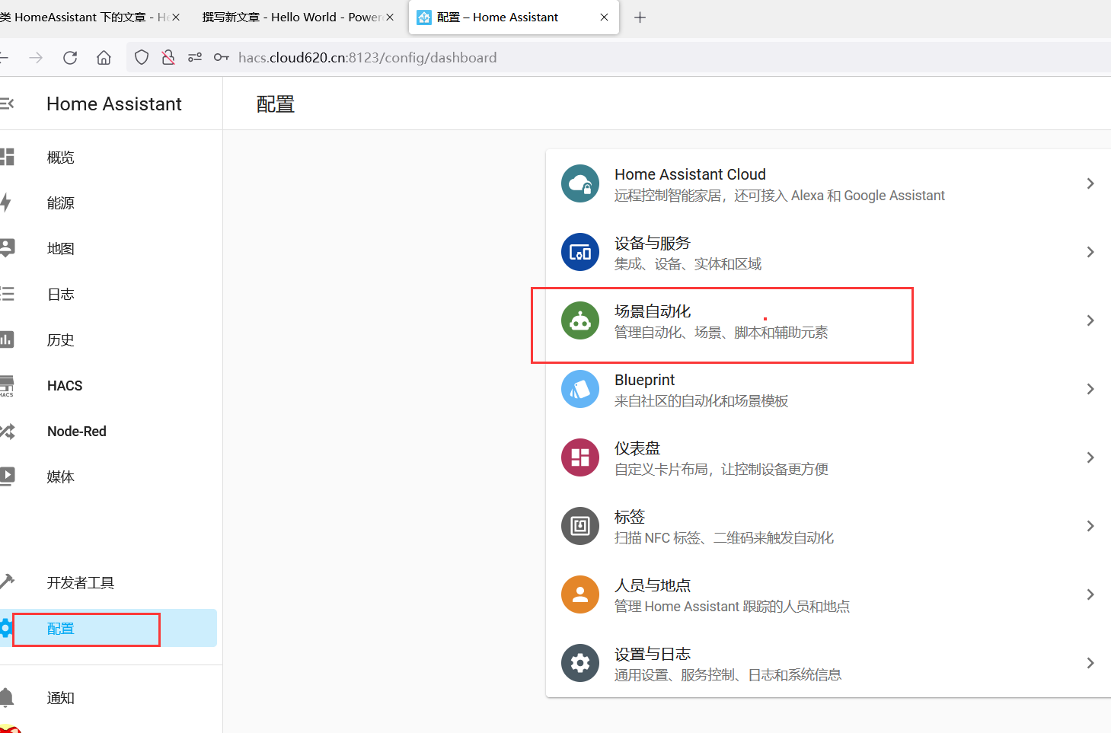Viewport: 1111px width, 733px height.
Task: Click the Blueprint icon
Action: pos(580,389)
